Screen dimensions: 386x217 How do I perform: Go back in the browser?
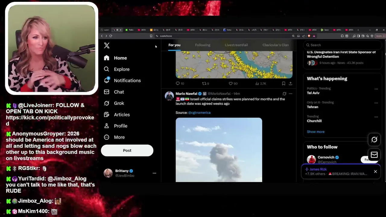point(102,36)
